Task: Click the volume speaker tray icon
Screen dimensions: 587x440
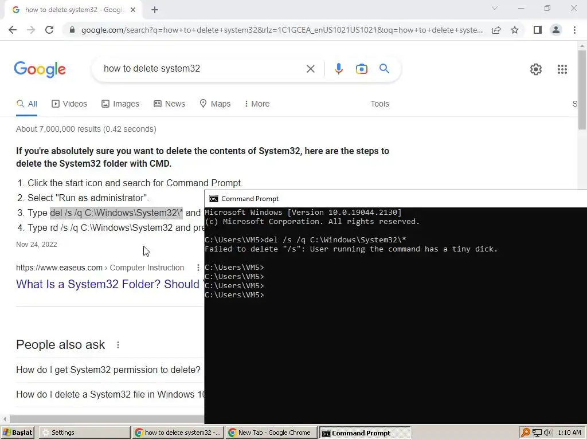Action: [547, 433]
